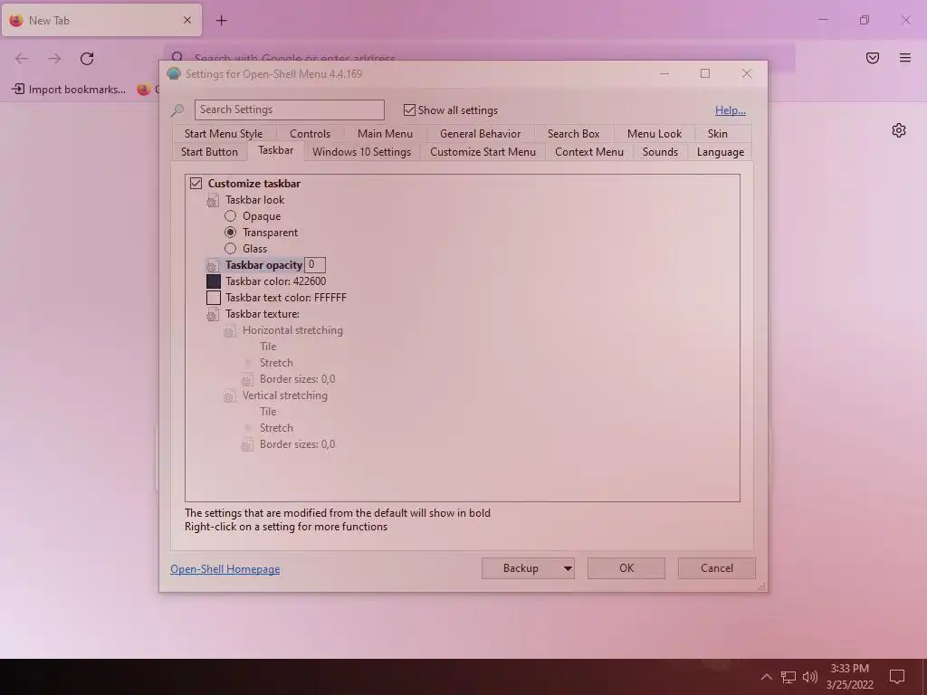Select the Taskbar look row label
The width and height of the screenshot is (927, 695).
coord(254,200)
